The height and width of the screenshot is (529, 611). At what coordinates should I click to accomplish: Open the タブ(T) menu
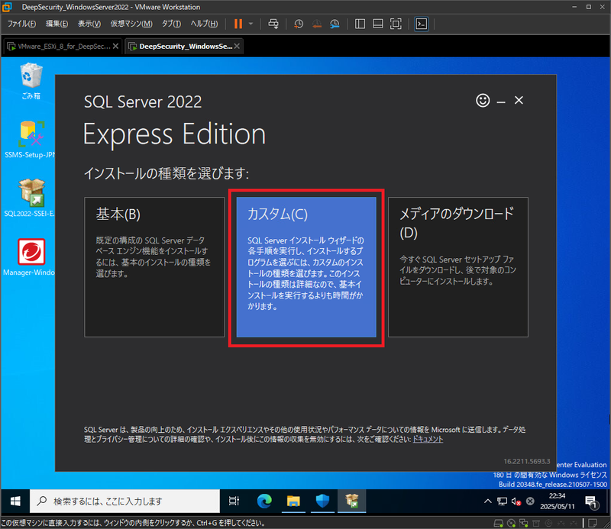(171, 24)
